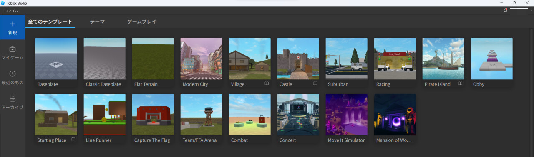Select the Team/FFA Arena template
The height and width of the screenshot is (157, 534).
click(x=202, y=115)
